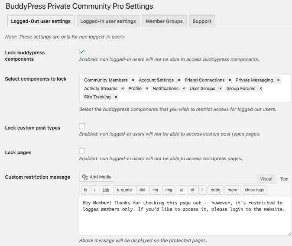Viewport: 292px width, 246px height.
Task: Click the Notifications tag label
Action: (x=165, y=88)
